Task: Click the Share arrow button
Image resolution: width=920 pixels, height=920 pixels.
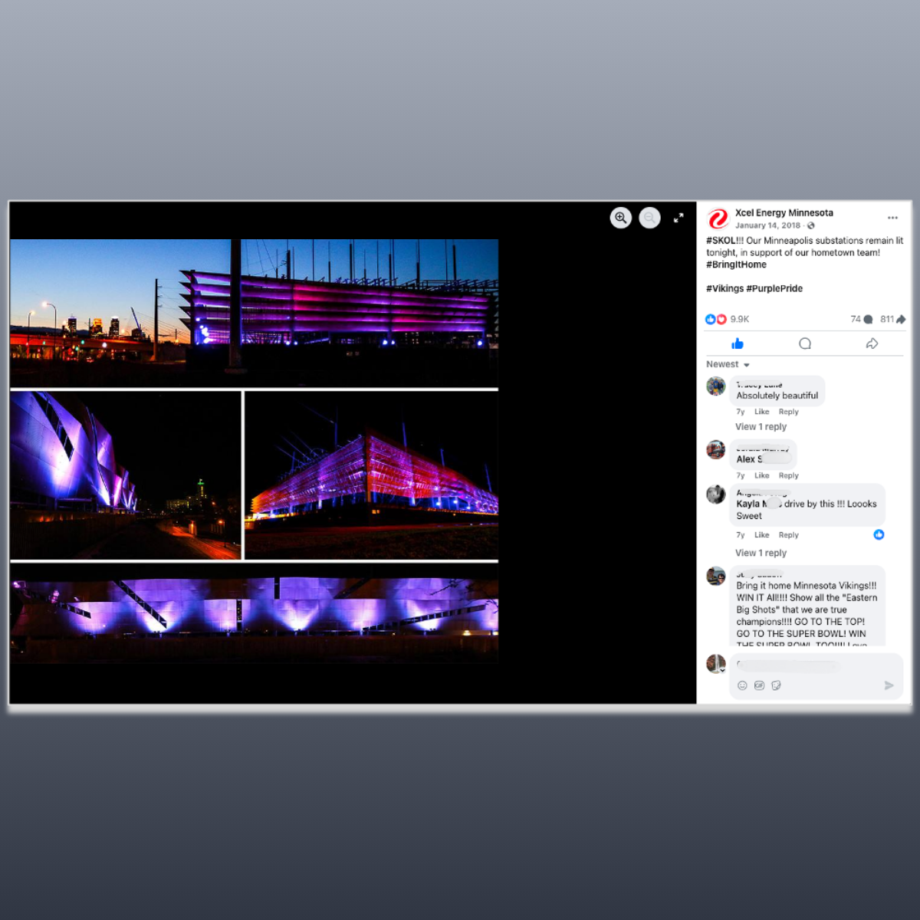Action: (x=872, y=343)
